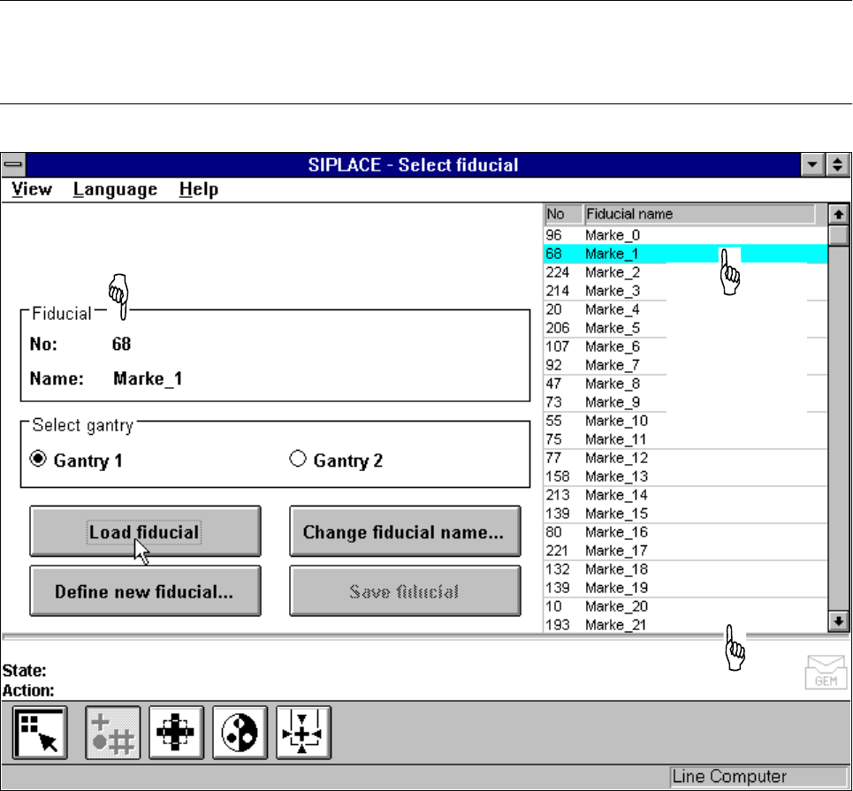The width and height of the screenshot is (853, 791).
Task: Select Marke_12 in the fiducial list
Action: pos(685,458)
